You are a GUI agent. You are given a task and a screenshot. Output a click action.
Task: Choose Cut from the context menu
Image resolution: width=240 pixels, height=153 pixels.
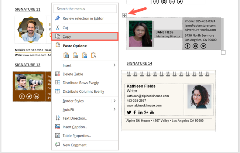click(85, 28)
